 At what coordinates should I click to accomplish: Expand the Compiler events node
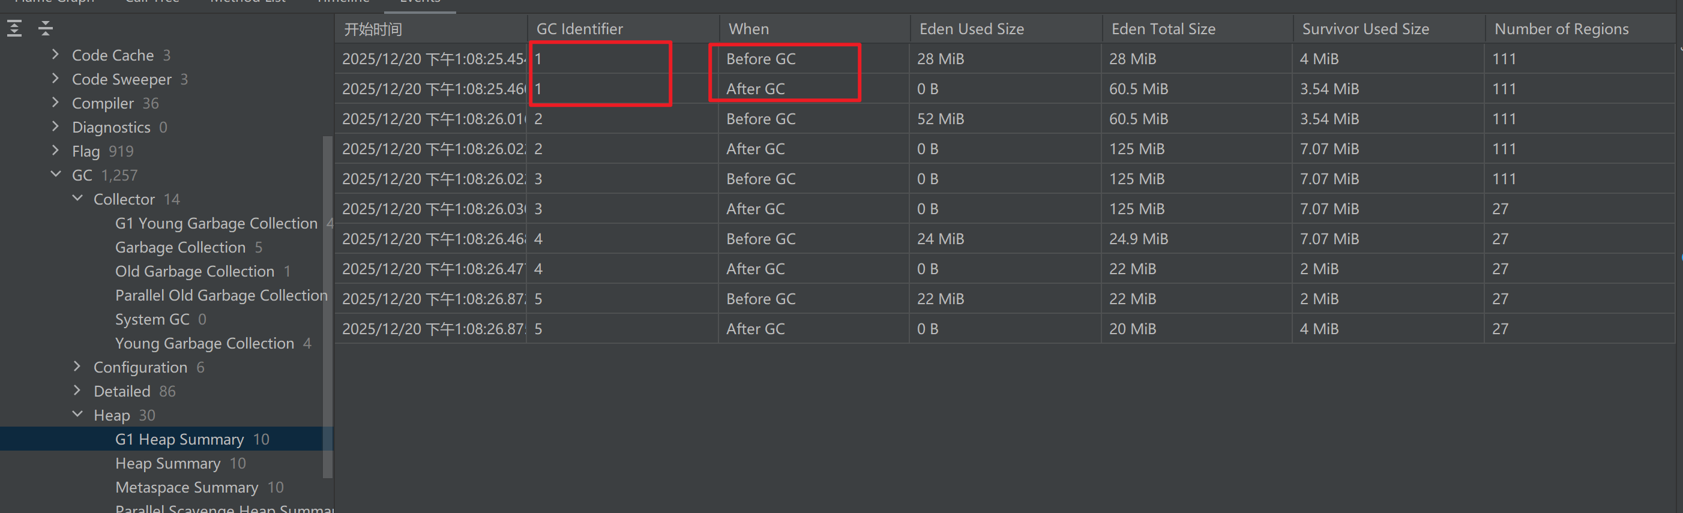point(56,103)
